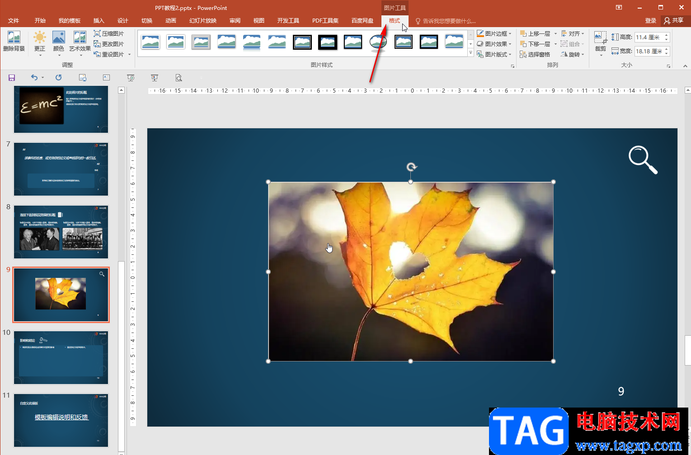
Task: Click the picture-with-monitor icon in quick access toolbar
Action: point(83,78)
